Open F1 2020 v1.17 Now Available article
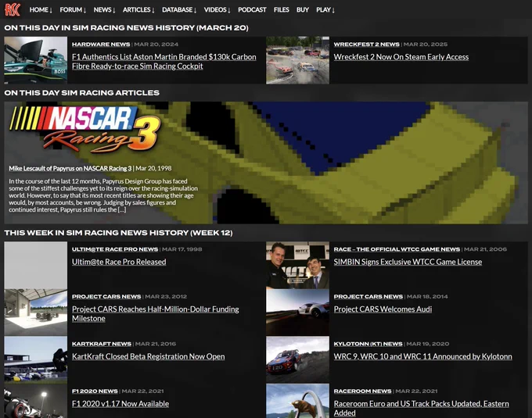The height and width of the screenshot is (418, 532). 120,404
